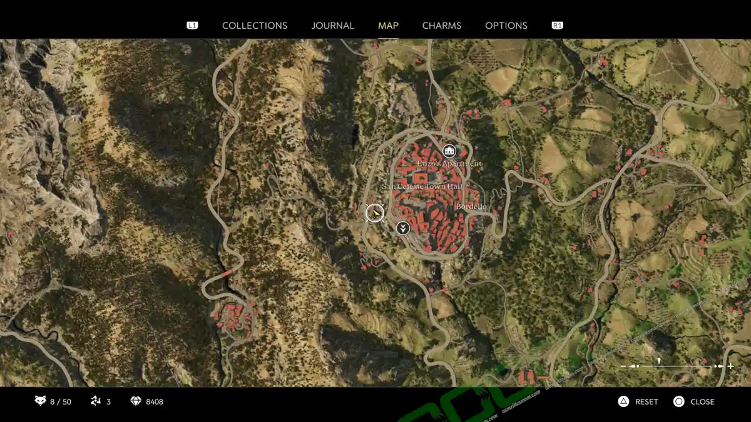Select the MAP tab
This screenshot has height=422, width=751.
(388, 26)
